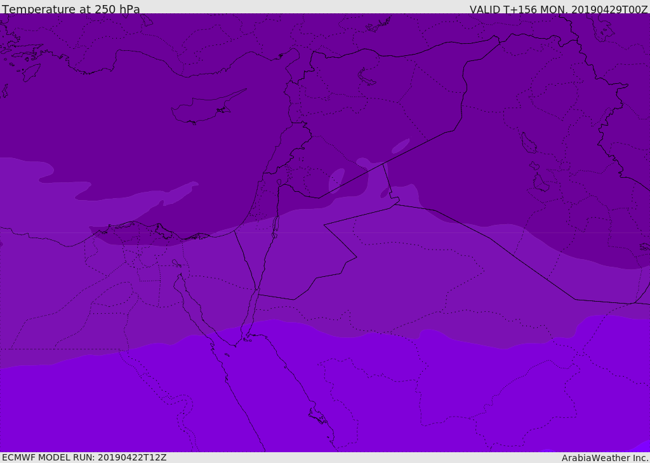Click the small lake in Egypt's Faiyum
This screenshot has width=650, height=463.
point(176,263)
